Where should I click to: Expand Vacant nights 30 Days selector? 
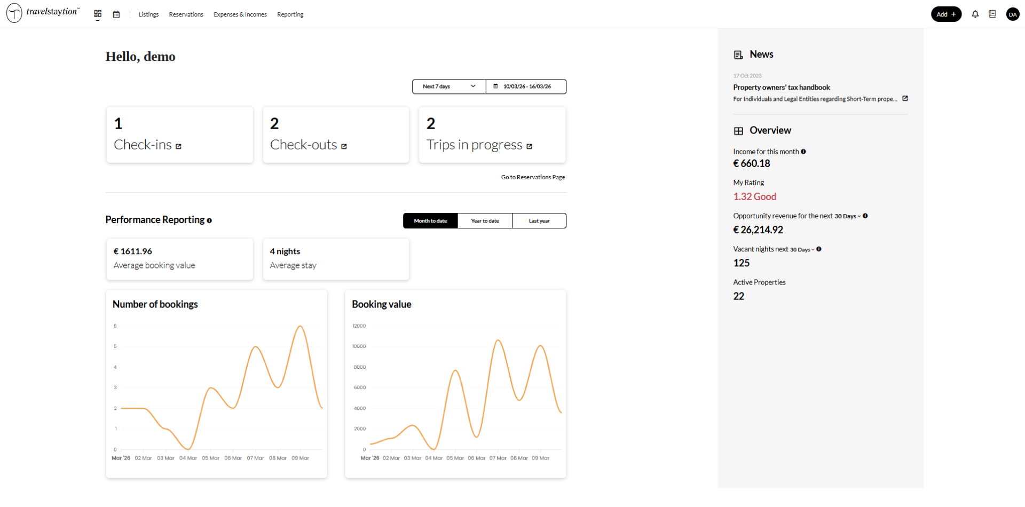click(x=802, y=249)
